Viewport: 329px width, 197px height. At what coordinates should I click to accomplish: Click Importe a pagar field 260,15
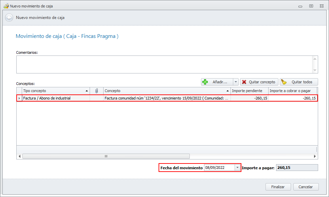(297, 168)
